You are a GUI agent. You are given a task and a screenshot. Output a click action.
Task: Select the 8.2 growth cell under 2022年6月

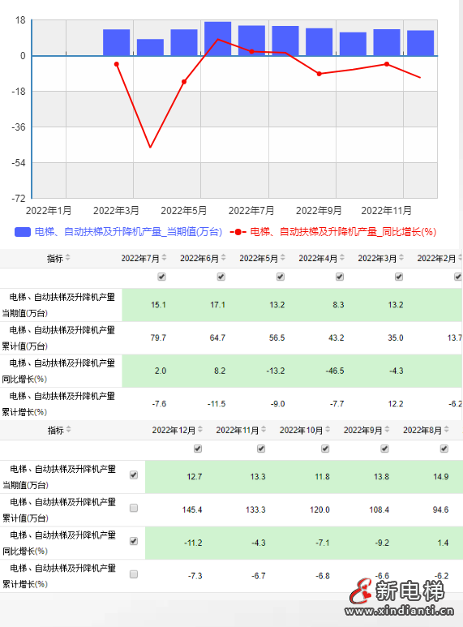[220, 371]
